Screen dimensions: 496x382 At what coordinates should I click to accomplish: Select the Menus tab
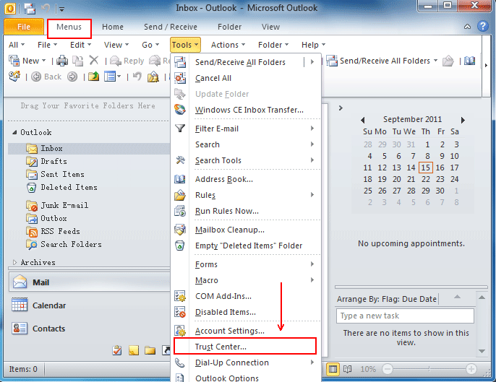[x=69, y=27]
